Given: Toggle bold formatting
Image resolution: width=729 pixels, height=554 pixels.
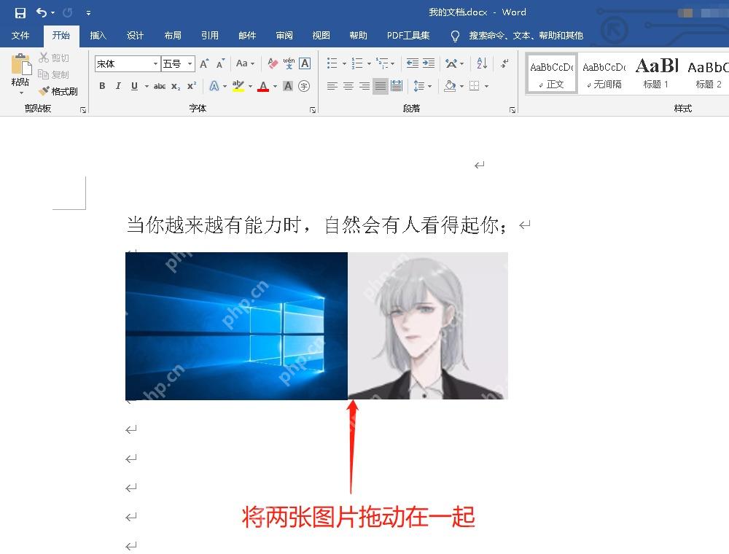Looking at the screenshot, I should point(102,86).
